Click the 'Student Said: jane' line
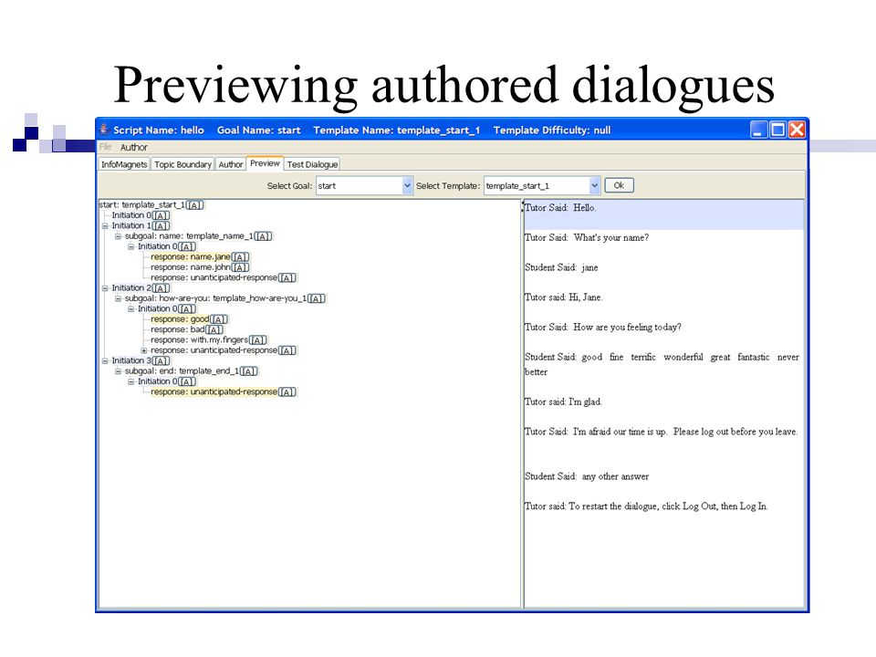Viewport: 876px width, 657px height. point(561,267)
